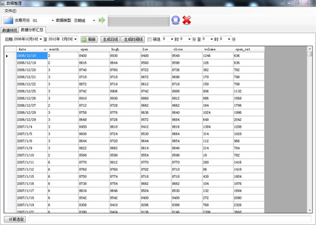Click close cell 8888 in the 2006/12/25 row

tap(187, 91)
